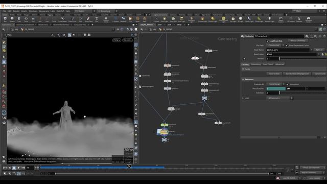Toggle the Load from Disk checkbox

coord(268,41)
